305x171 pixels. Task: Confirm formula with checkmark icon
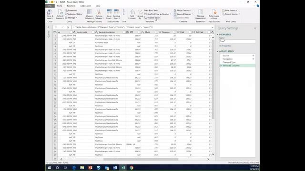click(62, 28)
